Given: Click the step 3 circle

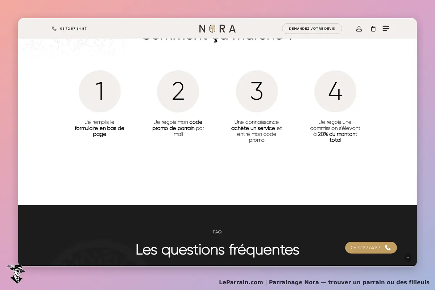Looking at the screenshot, I should [257, 91].
